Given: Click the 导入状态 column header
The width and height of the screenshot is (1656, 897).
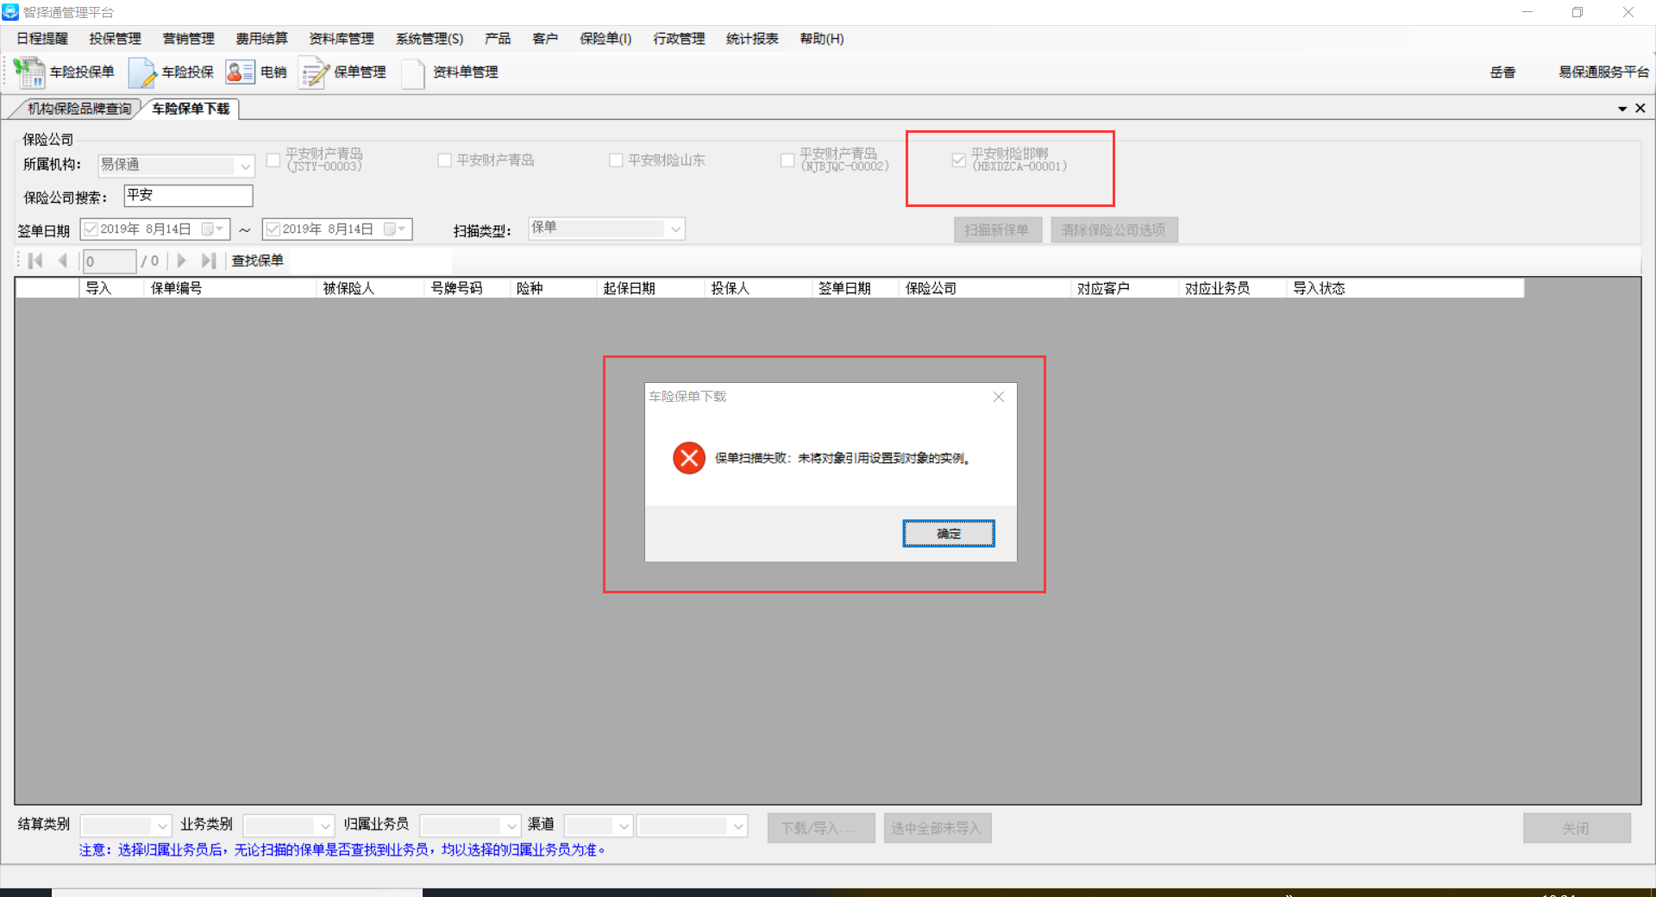Looking at the screenshot, I should coord(1405,288).
